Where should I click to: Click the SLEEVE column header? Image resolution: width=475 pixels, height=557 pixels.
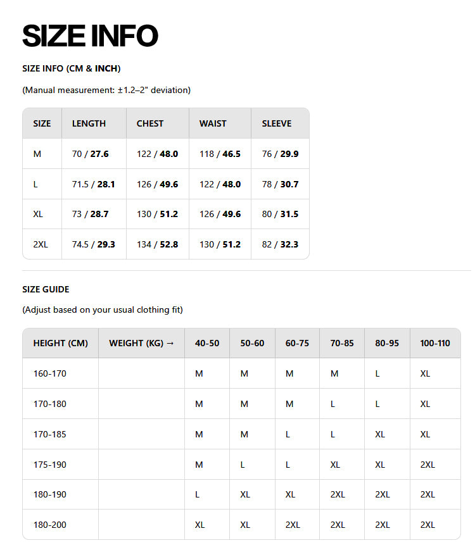(x=277, y=123)
